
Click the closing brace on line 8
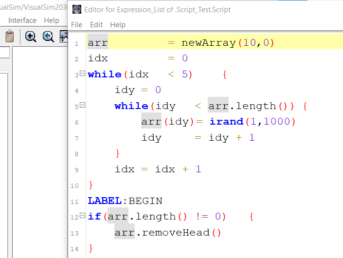click(117, 153)
